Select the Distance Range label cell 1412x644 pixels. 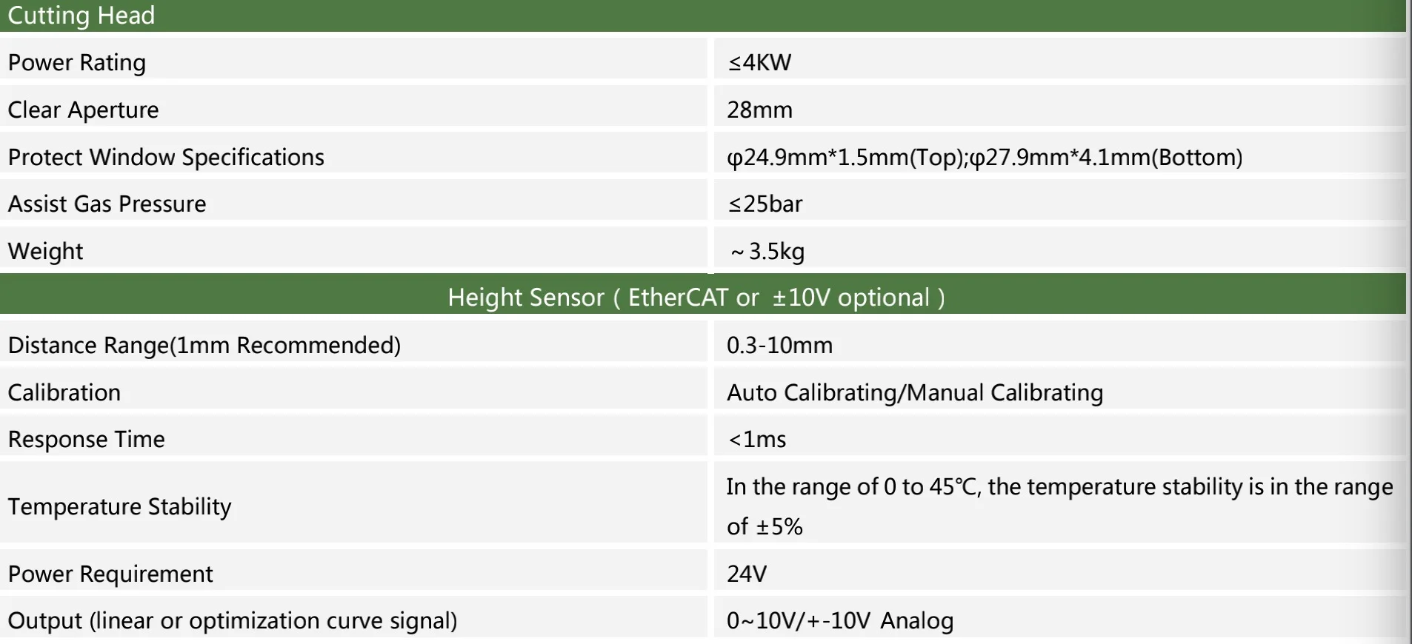(x=204, y=346)
